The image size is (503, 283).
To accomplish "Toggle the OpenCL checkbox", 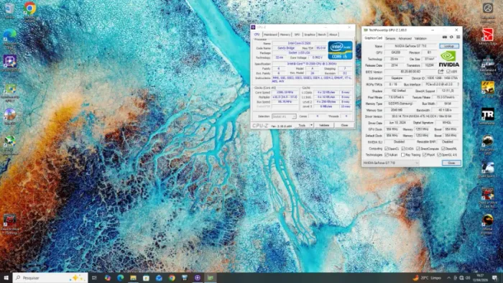I will tap(387, 149).
